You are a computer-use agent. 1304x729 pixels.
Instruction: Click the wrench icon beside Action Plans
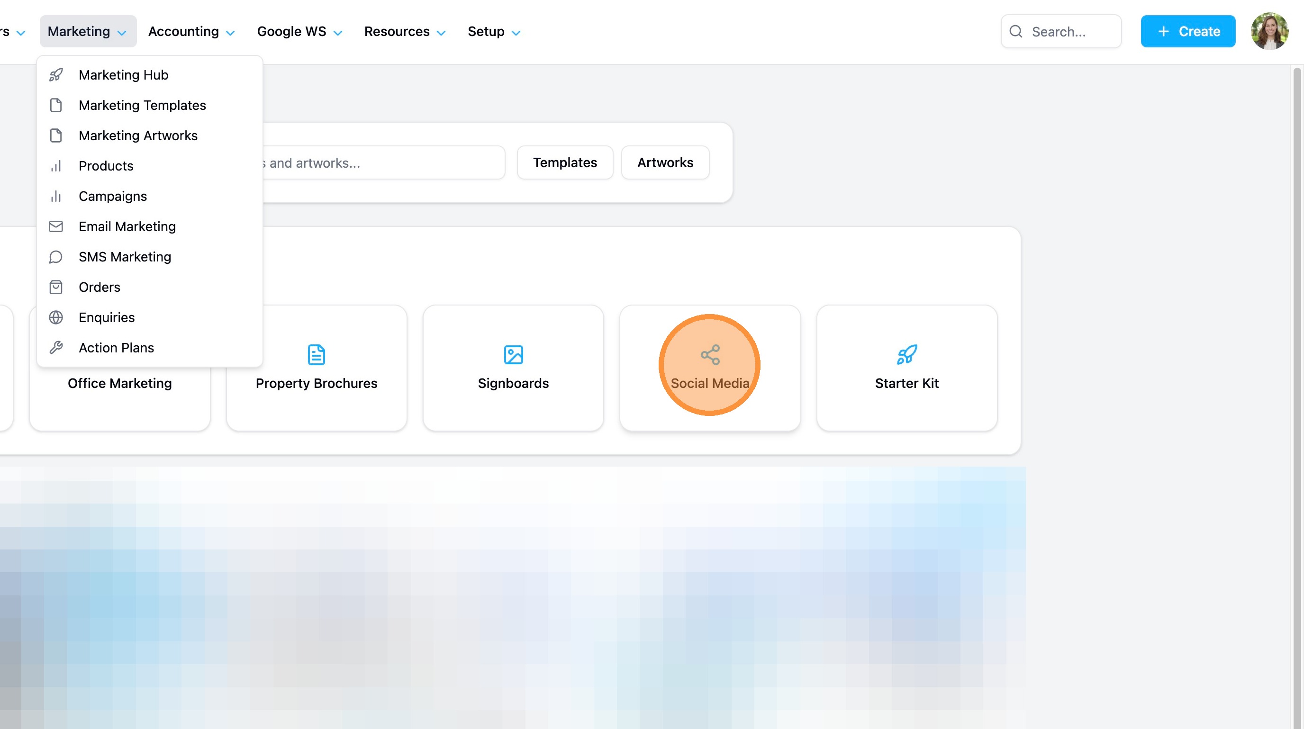(x=56, y=348)
